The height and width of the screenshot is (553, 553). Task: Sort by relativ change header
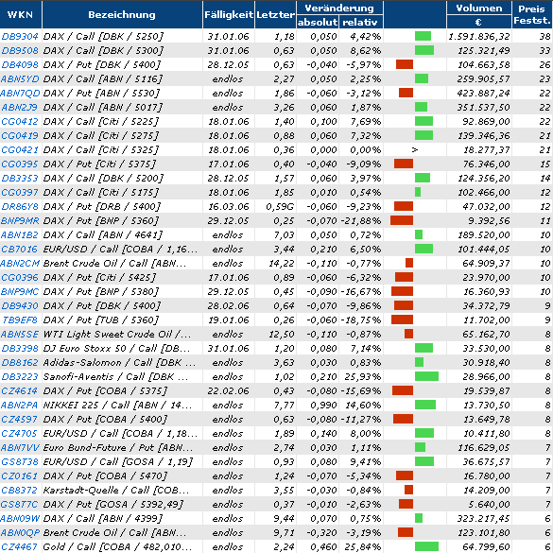[x=360, y=23]
